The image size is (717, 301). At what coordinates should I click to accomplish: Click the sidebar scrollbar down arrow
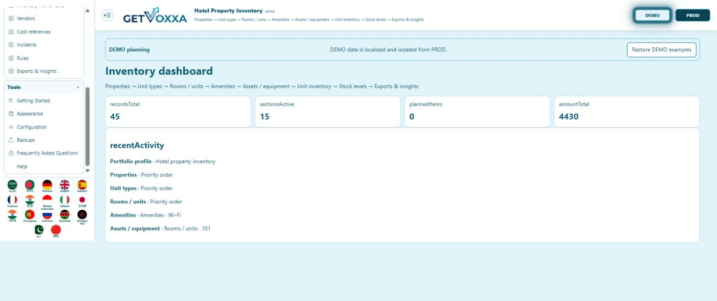(88, 171)
